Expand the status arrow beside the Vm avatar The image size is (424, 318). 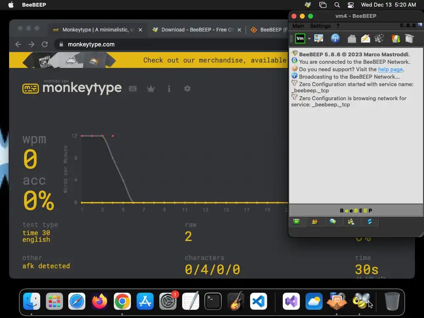(x=309, y=39)
